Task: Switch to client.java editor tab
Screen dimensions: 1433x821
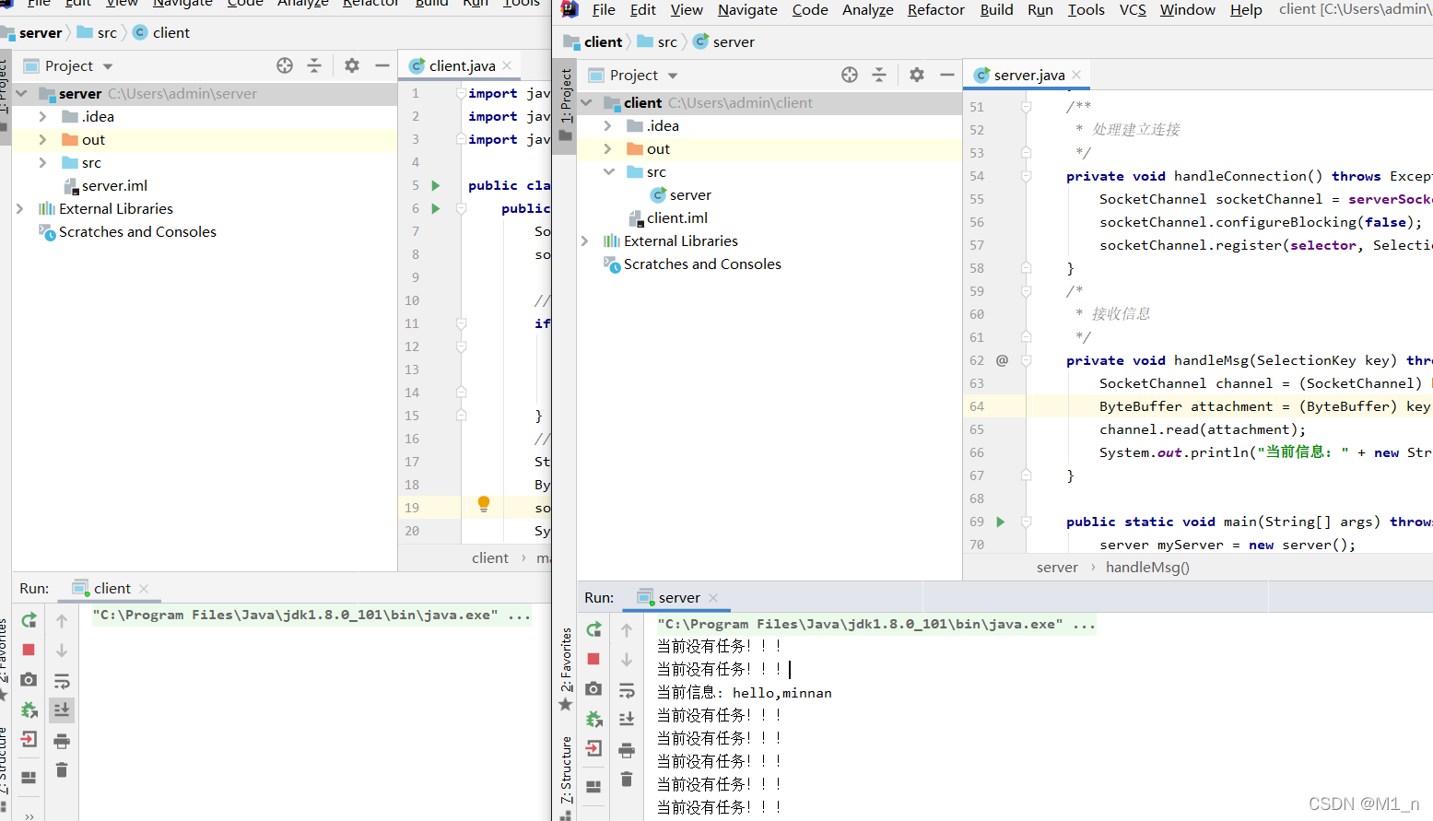Action: tap(462, 65)
